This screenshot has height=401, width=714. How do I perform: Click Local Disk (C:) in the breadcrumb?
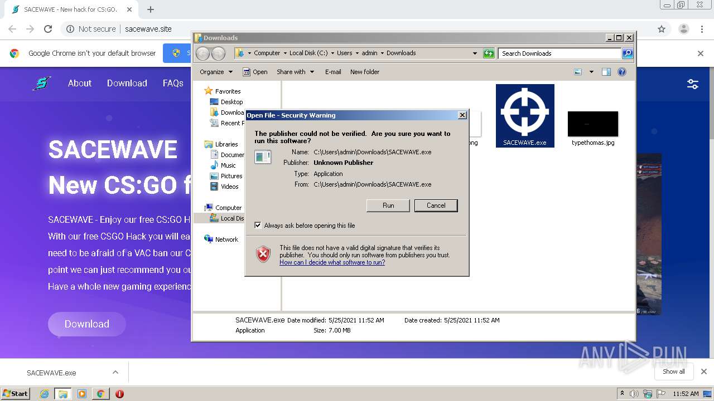pos(308,53)
